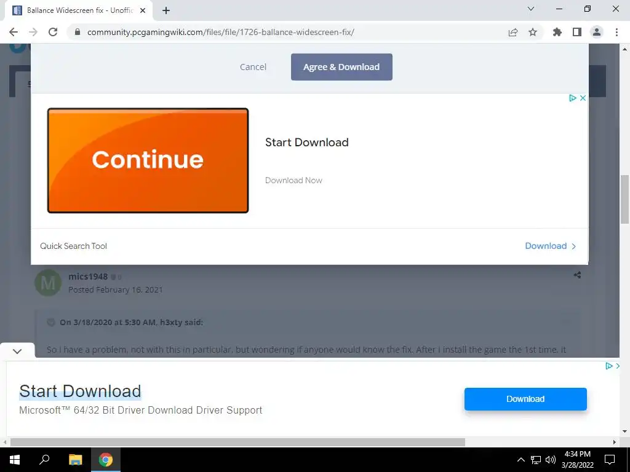630x472 pixels.
Task: Show hidden system tray icons
Action: coord(520,460)
